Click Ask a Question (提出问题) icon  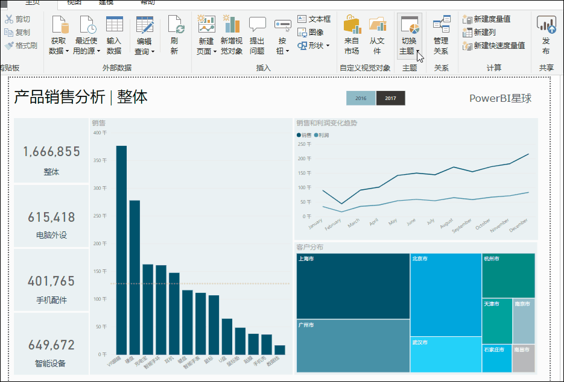pos(257,25)
